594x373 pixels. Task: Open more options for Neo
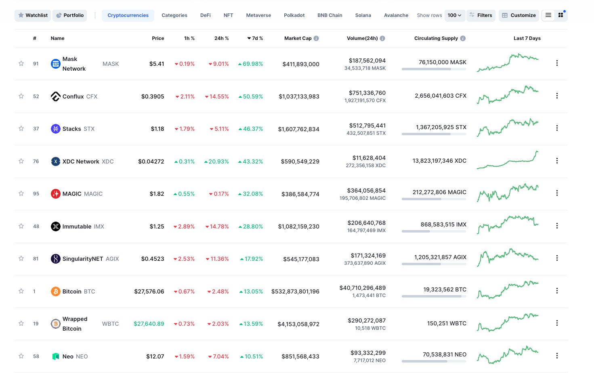pos(557,356)
